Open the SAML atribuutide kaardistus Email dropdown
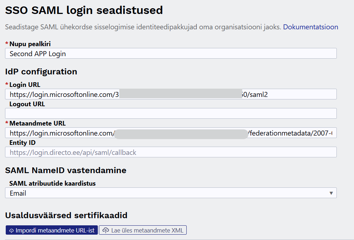 point(171,193)
